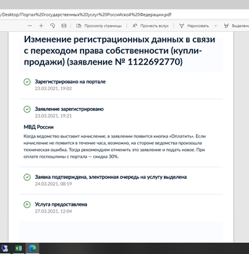Click the flag icon beside Услуга предоставлена
This screenshot has width=249, height=254.
(x=27, y=204)
